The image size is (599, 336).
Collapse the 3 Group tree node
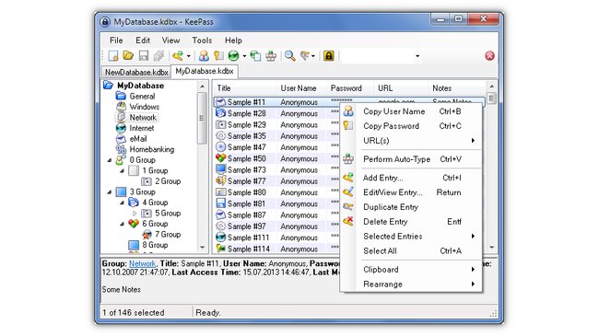pos(110,192)
